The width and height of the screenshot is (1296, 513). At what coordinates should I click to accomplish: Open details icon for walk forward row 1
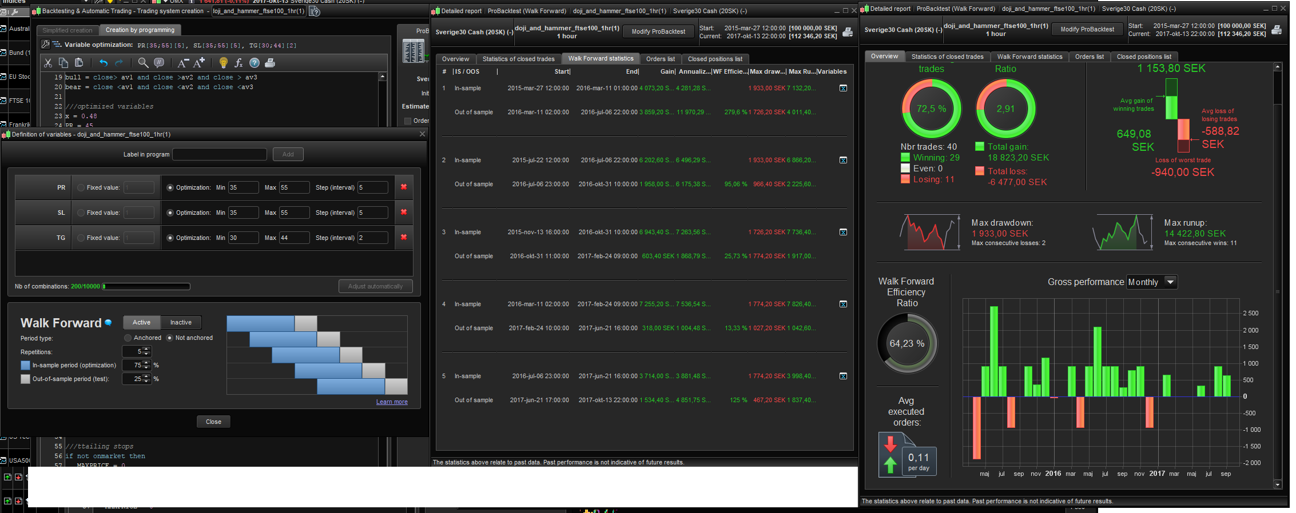(x=843, y=88)
